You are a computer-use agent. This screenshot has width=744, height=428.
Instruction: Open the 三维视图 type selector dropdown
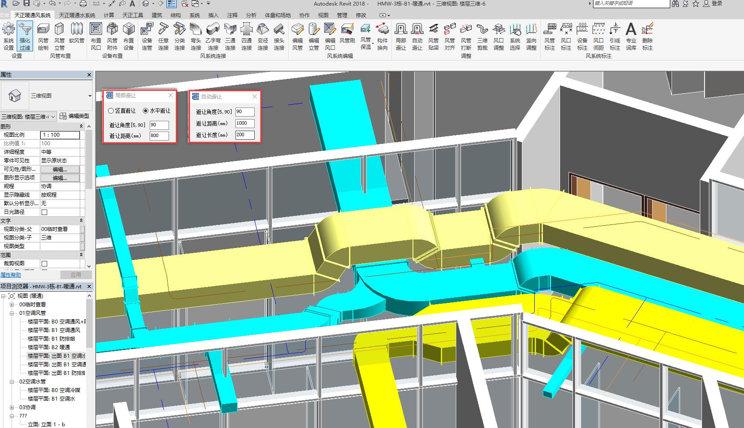coord(90,96)
